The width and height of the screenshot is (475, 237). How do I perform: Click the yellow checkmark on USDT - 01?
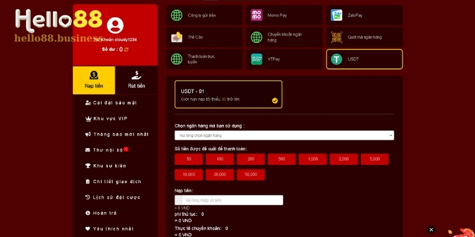tap(275, 101)
